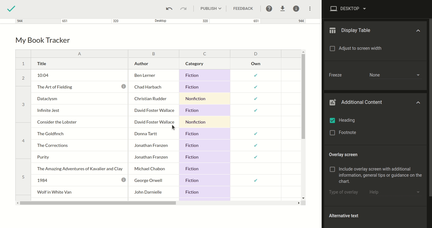
Task: Open help via question mark icon
Action: click(x=269, y=9)
